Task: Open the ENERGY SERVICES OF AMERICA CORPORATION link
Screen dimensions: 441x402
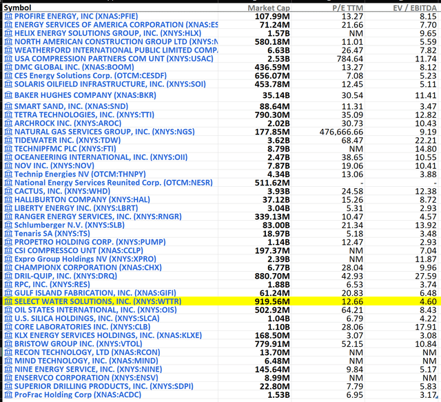Action: 116,25
